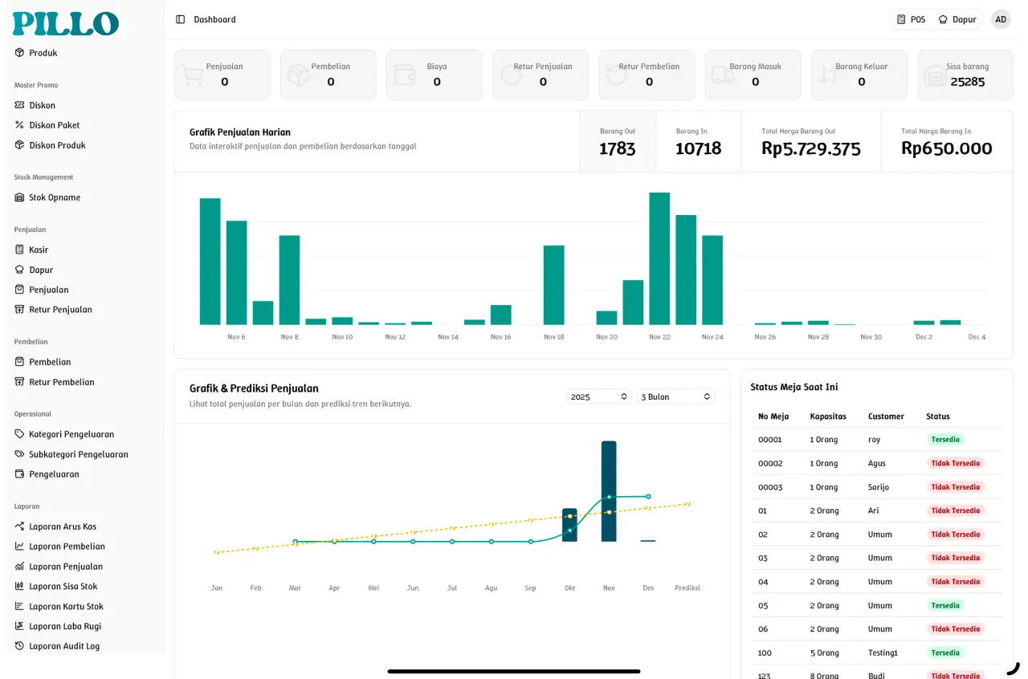1028x679 pixels.
Task: Click the Dapur button in header
Action: (957, 19)
